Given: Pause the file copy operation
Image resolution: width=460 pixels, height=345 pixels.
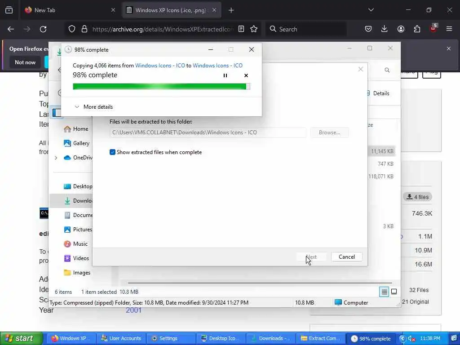Looking at the screenshot, I should [225, 75].
